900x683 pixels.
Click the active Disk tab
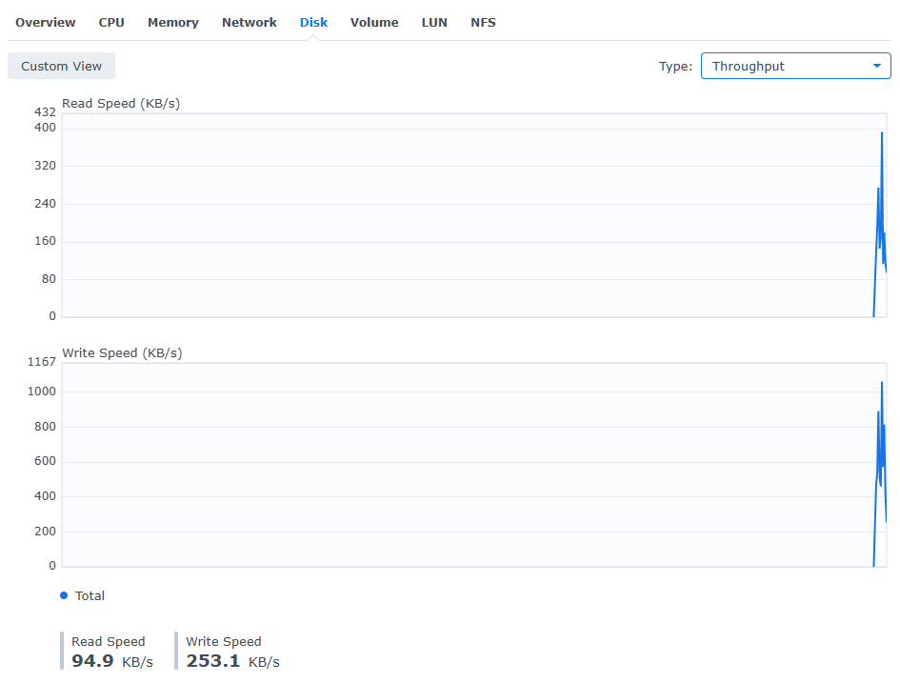coord(313,22)
